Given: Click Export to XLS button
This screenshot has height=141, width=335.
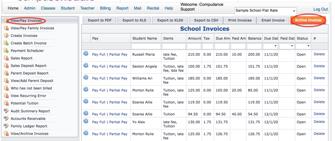Looking at the screenshot, I should pyautogui.click(x=134, y=20).
